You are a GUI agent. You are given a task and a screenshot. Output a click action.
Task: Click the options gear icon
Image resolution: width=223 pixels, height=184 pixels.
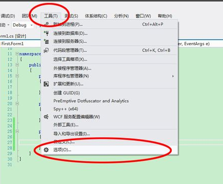click(46, 150)
